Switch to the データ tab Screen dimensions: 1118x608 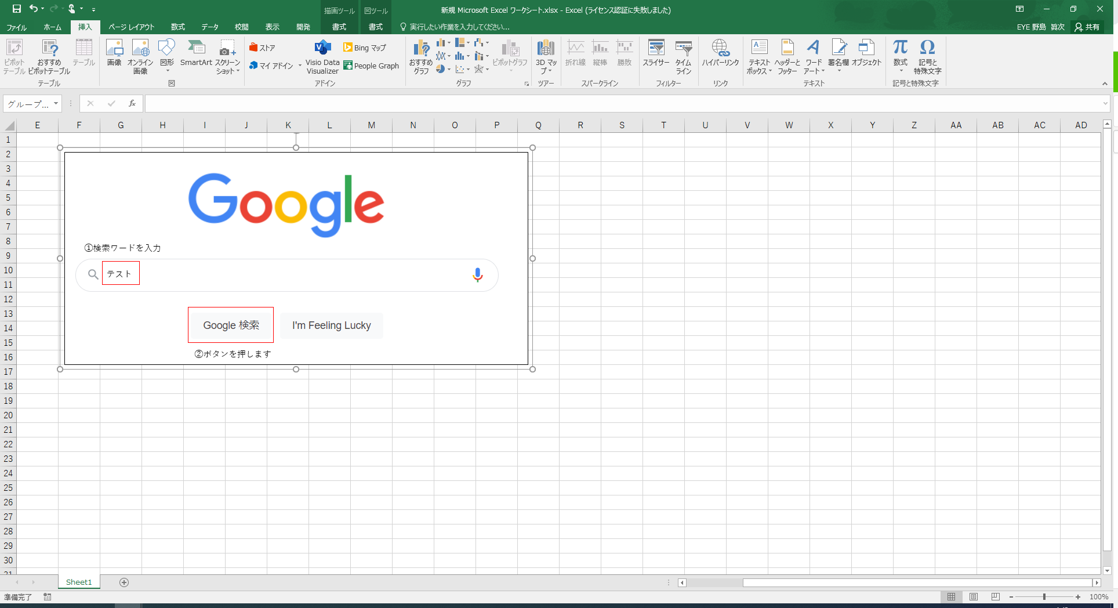click(x=210, y=27)
